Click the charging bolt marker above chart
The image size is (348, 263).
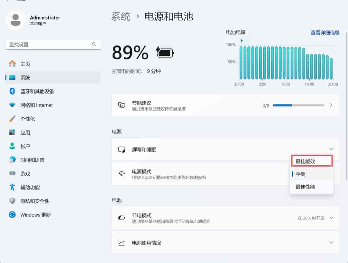[242, 41]
